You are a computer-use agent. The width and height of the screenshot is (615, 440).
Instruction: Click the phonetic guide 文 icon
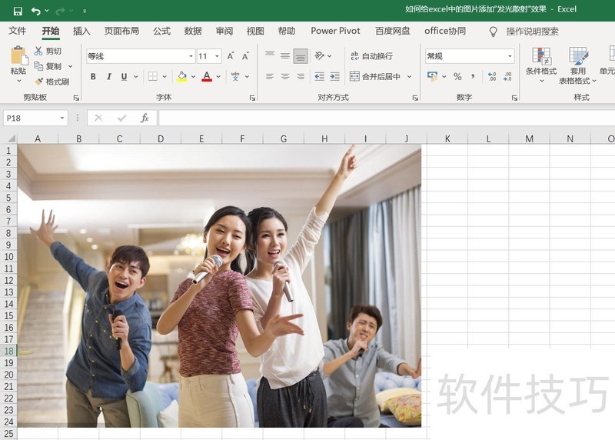(235, 77)
